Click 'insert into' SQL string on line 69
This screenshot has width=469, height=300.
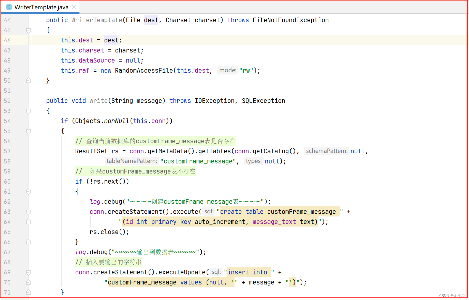(x=247, y=272)
